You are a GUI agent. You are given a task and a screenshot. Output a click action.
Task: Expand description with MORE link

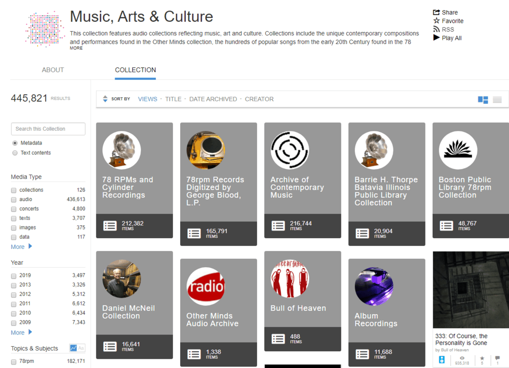click(x=76, y=48)
